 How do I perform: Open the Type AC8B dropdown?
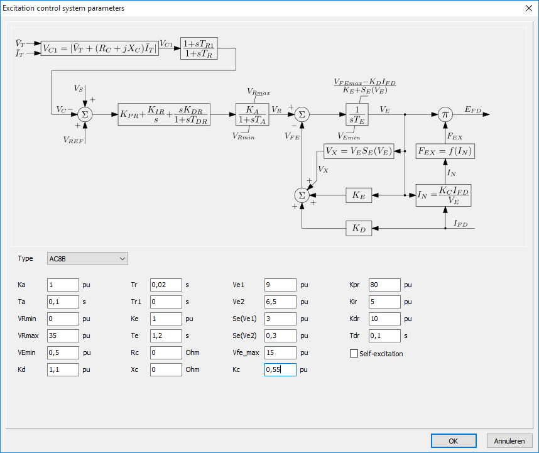point(87,258)
